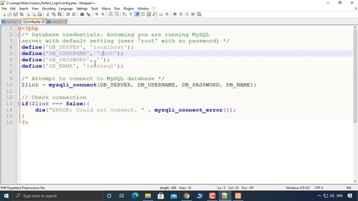Zoom out using the toolbar icon
This screenshot has width=358, height=201.
(x=102, y=14)
